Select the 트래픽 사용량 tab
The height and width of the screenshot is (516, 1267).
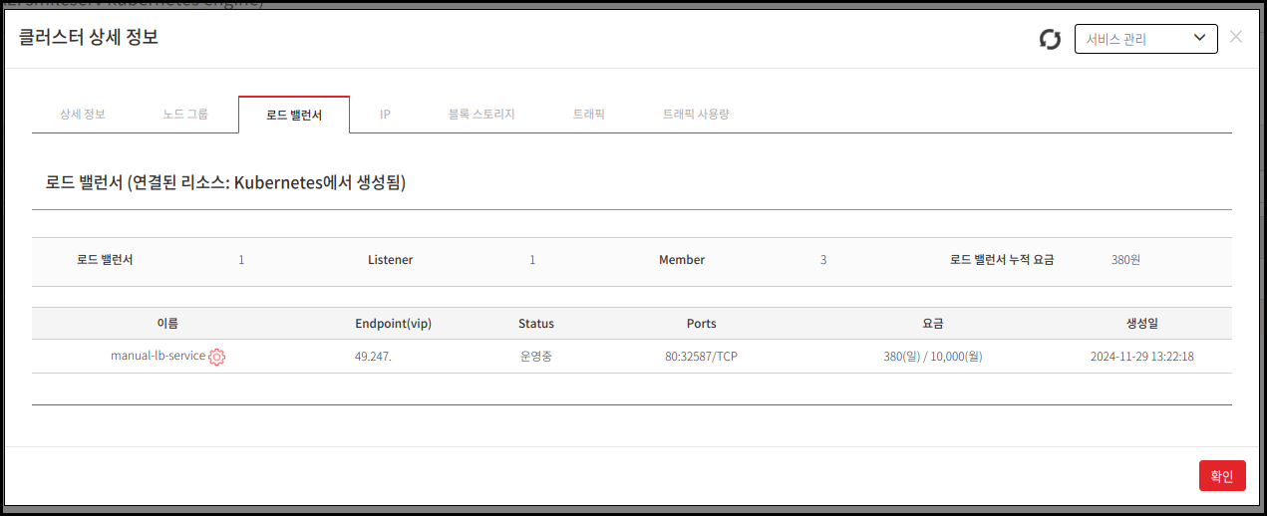point(696,115)
